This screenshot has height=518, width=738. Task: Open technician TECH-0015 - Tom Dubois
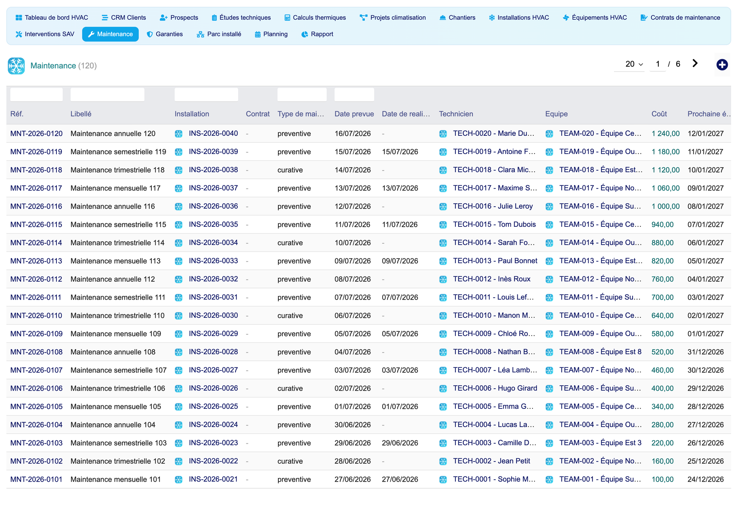[x=494, y=224]
